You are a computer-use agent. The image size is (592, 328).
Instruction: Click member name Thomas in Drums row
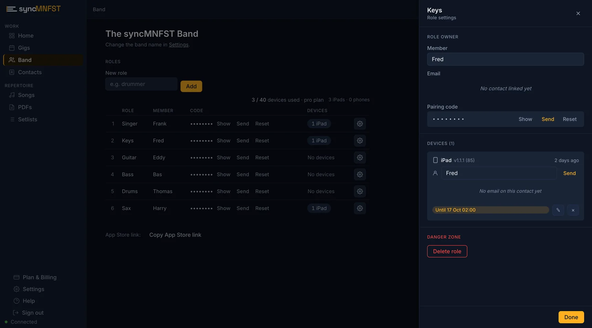click(162, 191)
